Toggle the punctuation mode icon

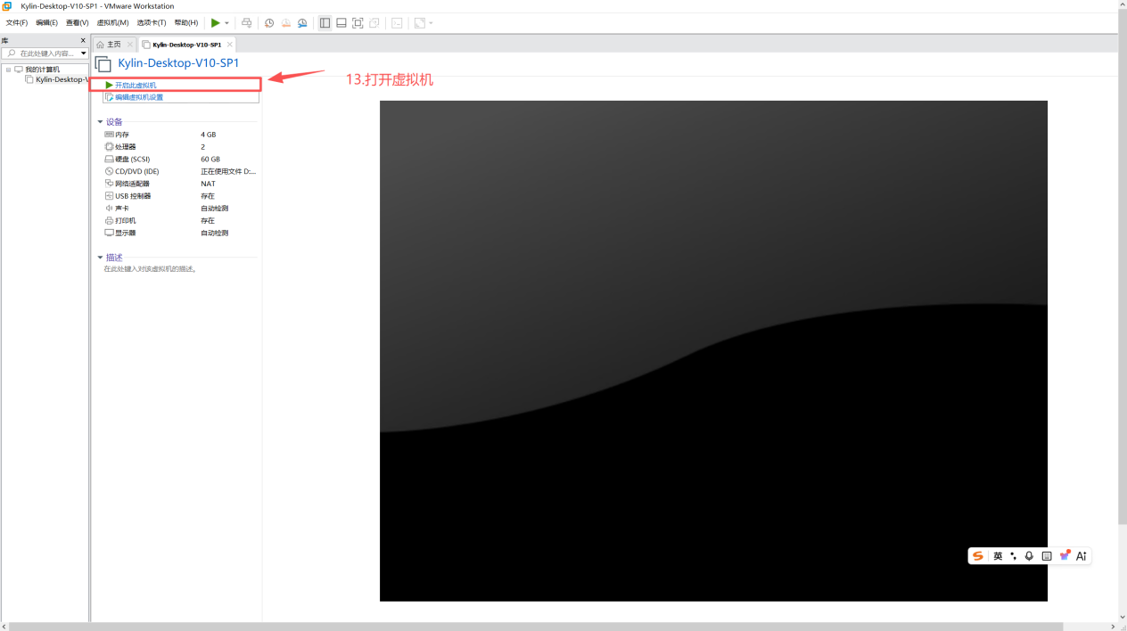(x=1014, y=556)
